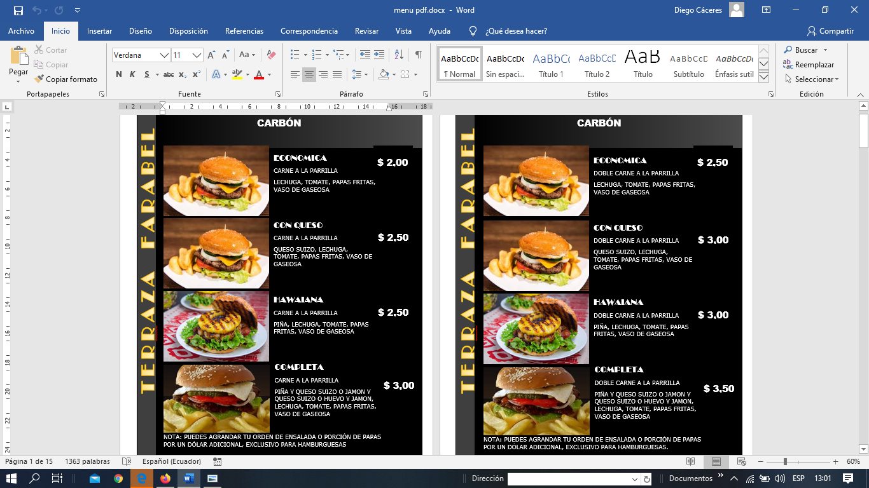Click the Pegar paste icon
869x488 pixels.
click(x=18, y=56)
